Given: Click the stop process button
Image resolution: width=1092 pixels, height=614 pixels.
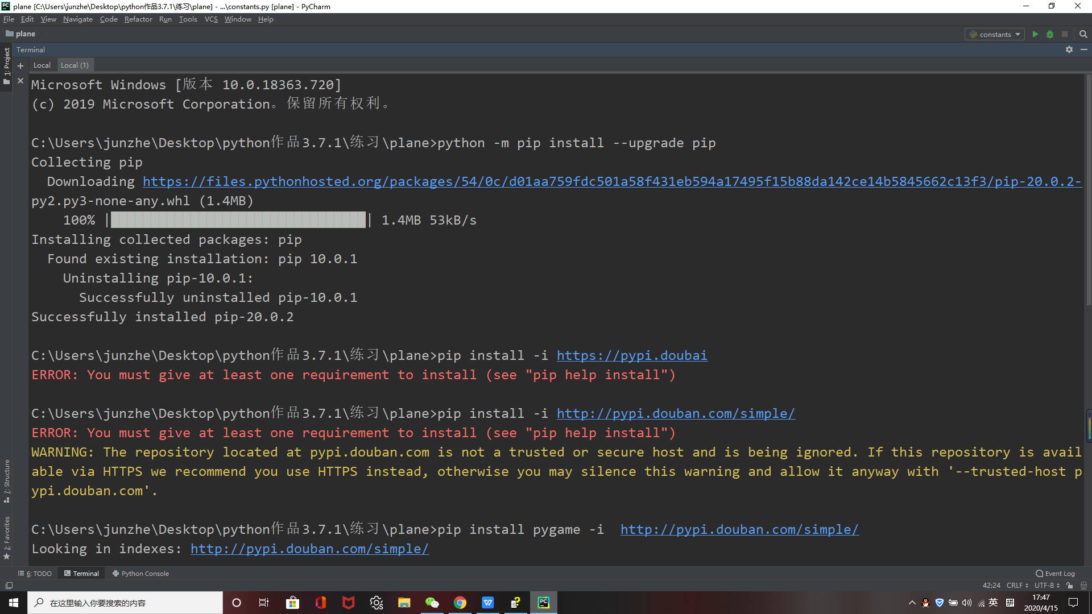Looking at the screenshot, I should click(1065, 34).
